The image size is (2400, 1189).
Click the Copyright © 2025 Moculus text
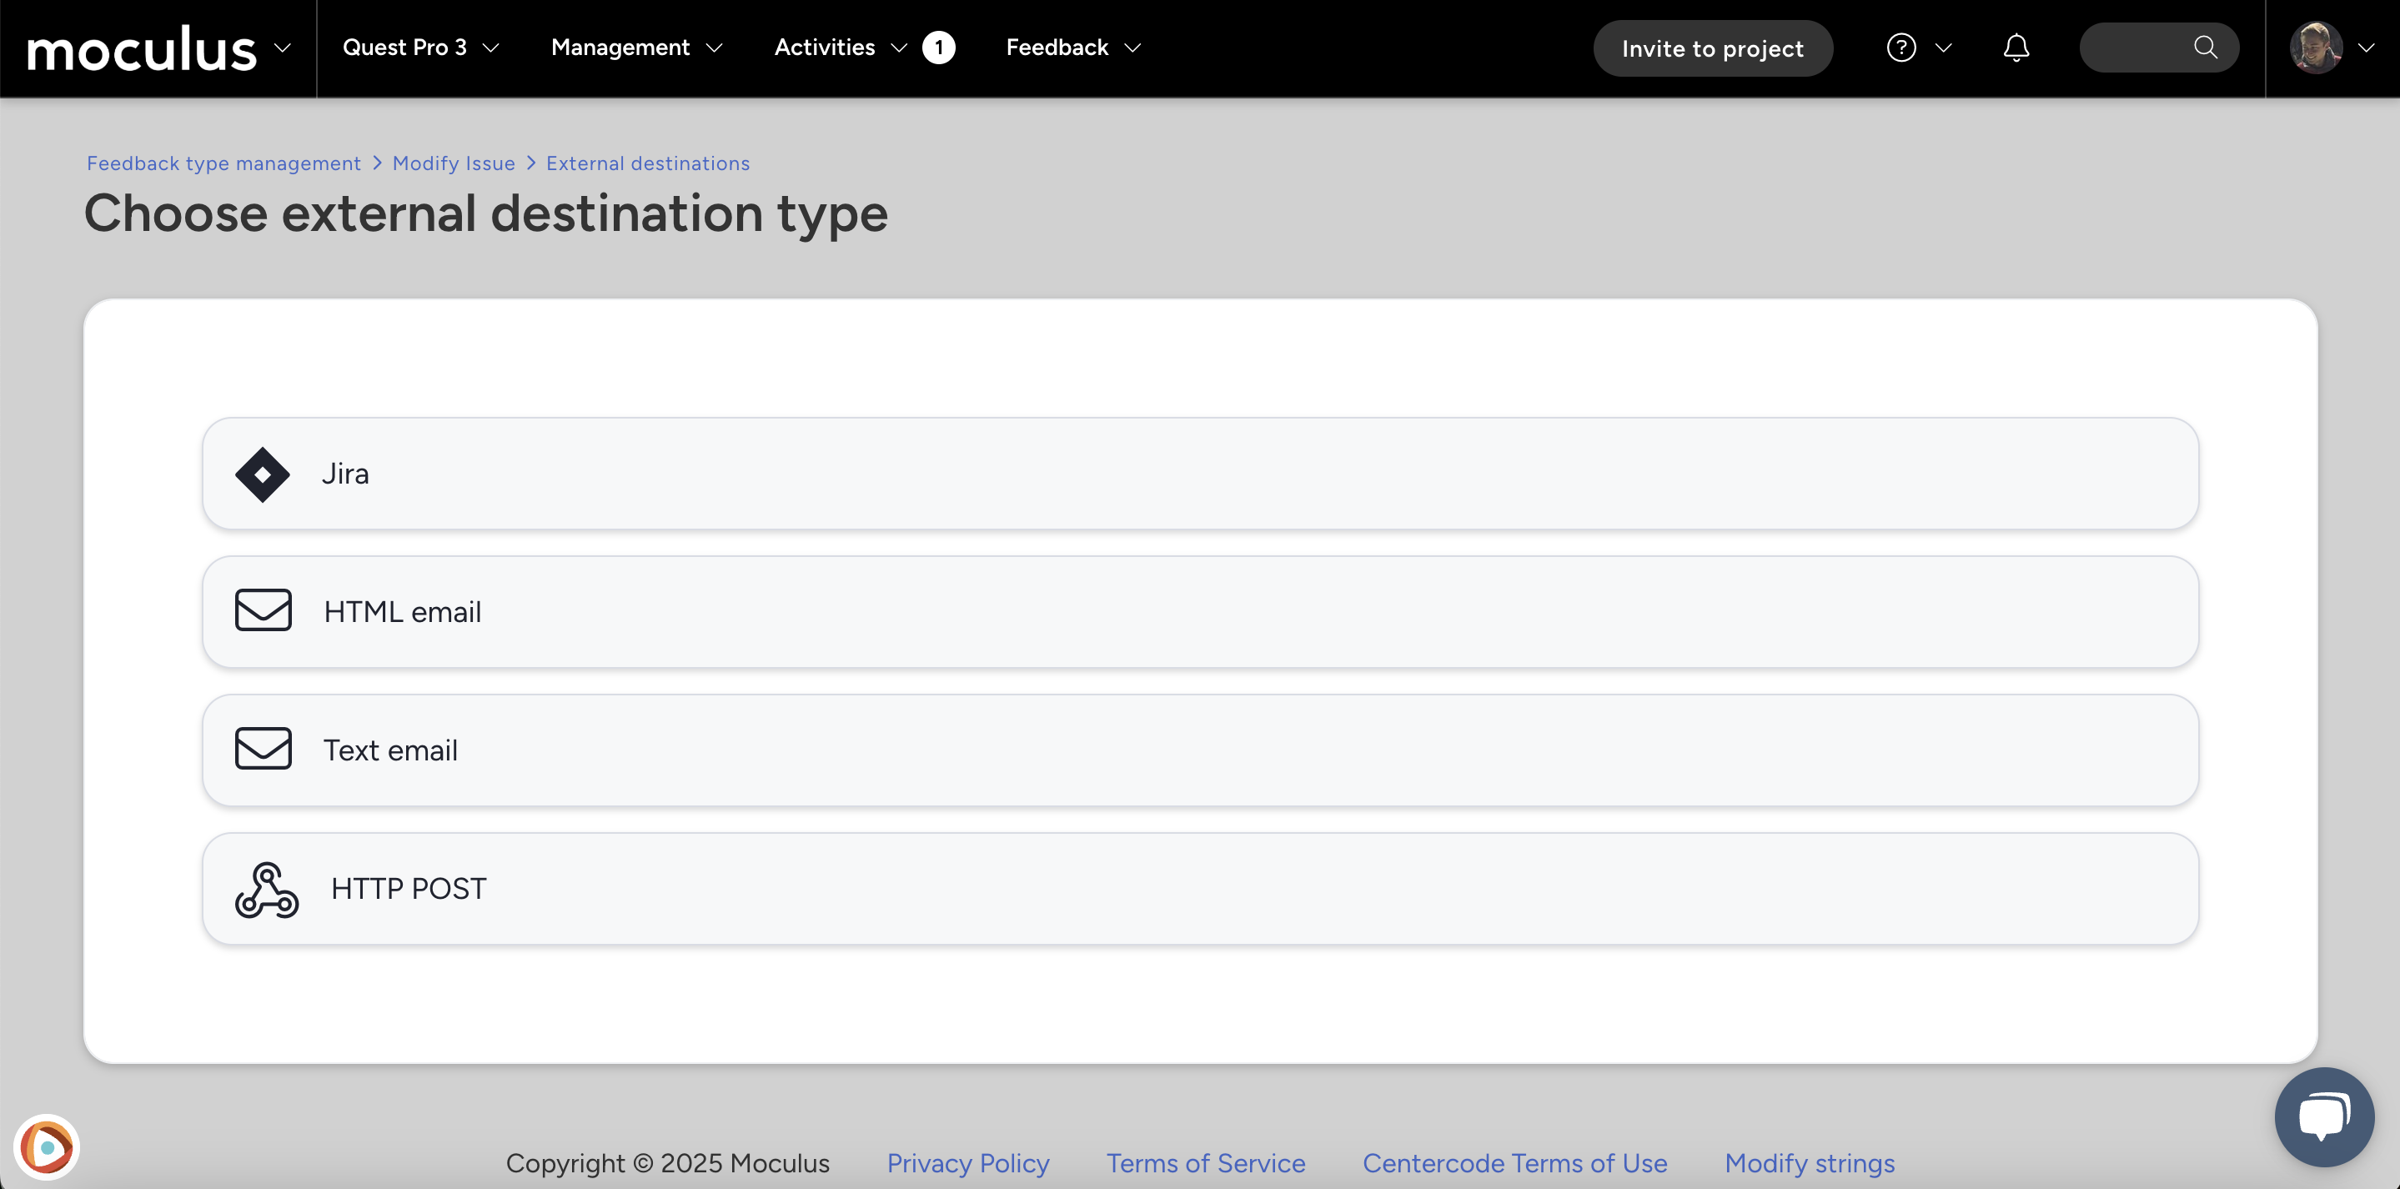coord(667,1163)
